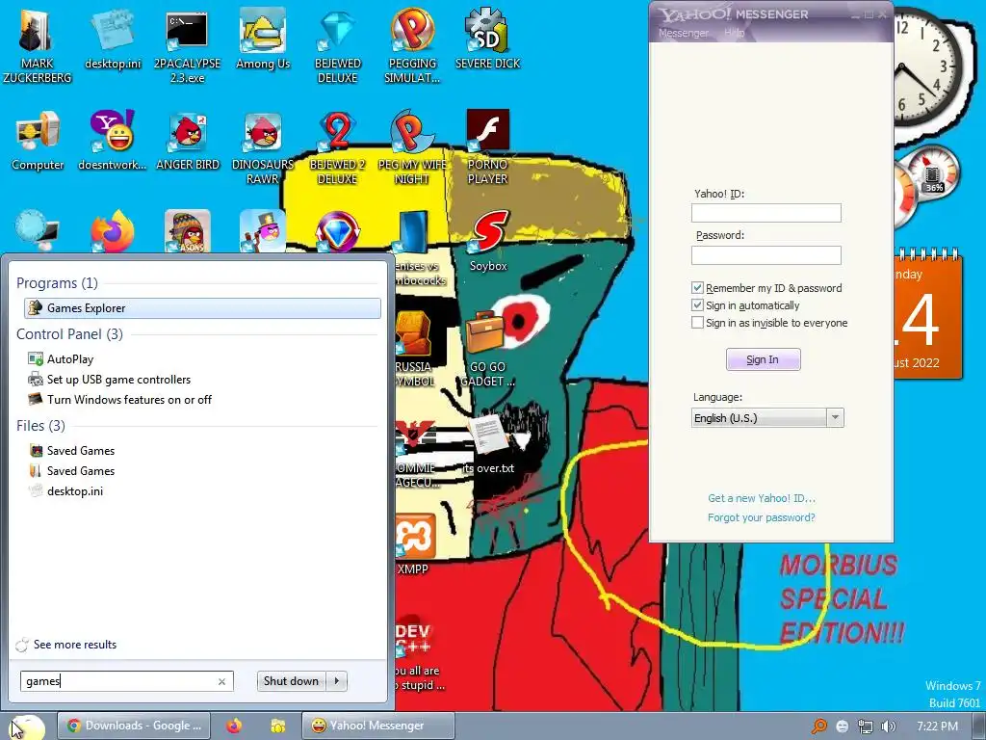Screen dimensions: 986x740
Task: Open BEJEWED DELUXE desktop shortcut
Action: pos(338,44)
